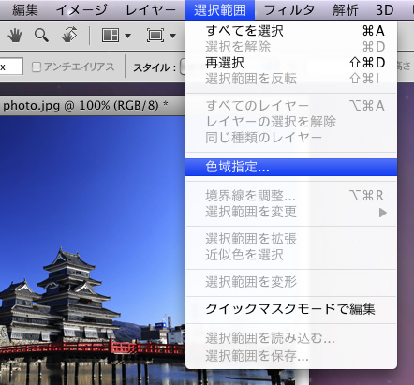The image size is (414, 385).
Task: Choose クイックマスクモードで編集 entry
Action: pyautogui.click(x=291, y=309)
